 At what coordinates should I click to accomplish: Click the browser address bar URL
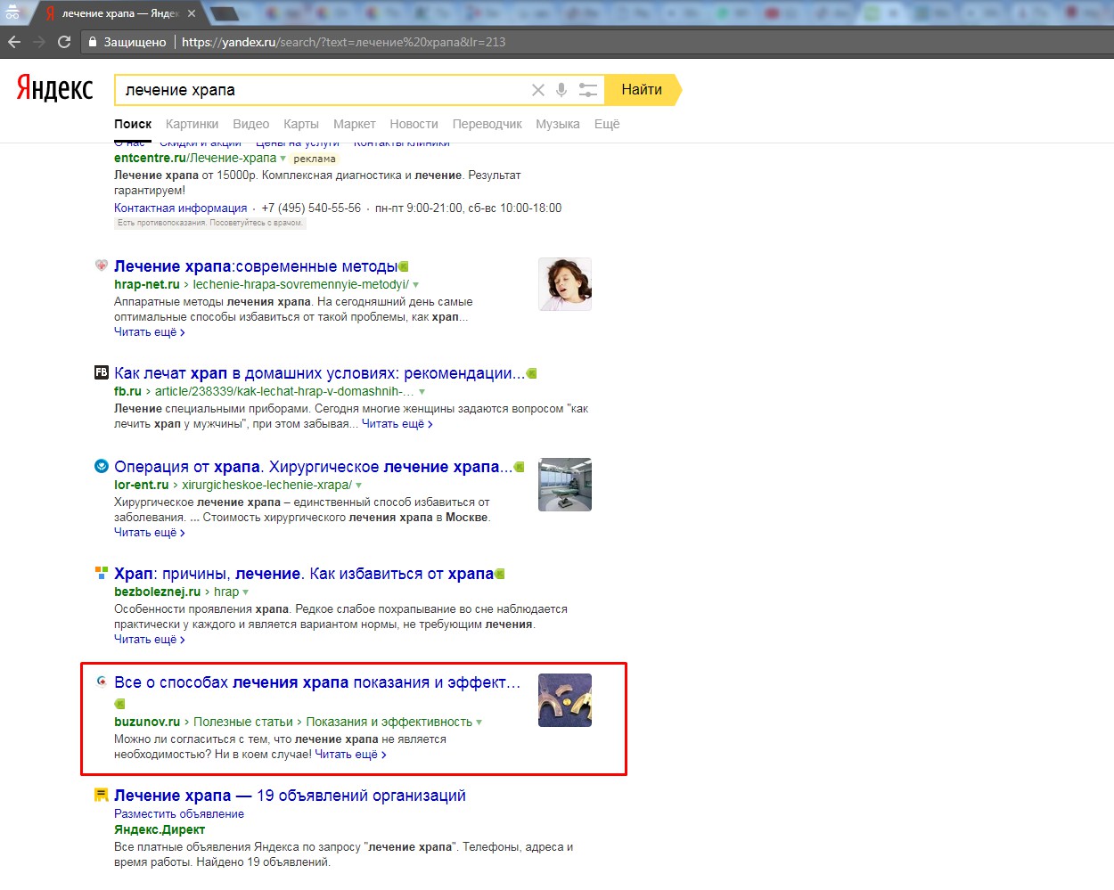343,42
